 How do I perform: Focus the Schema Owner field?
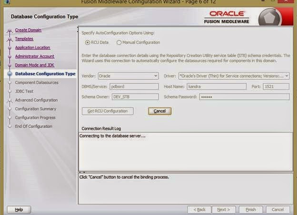pyautogui.click(x=135, y=97)
